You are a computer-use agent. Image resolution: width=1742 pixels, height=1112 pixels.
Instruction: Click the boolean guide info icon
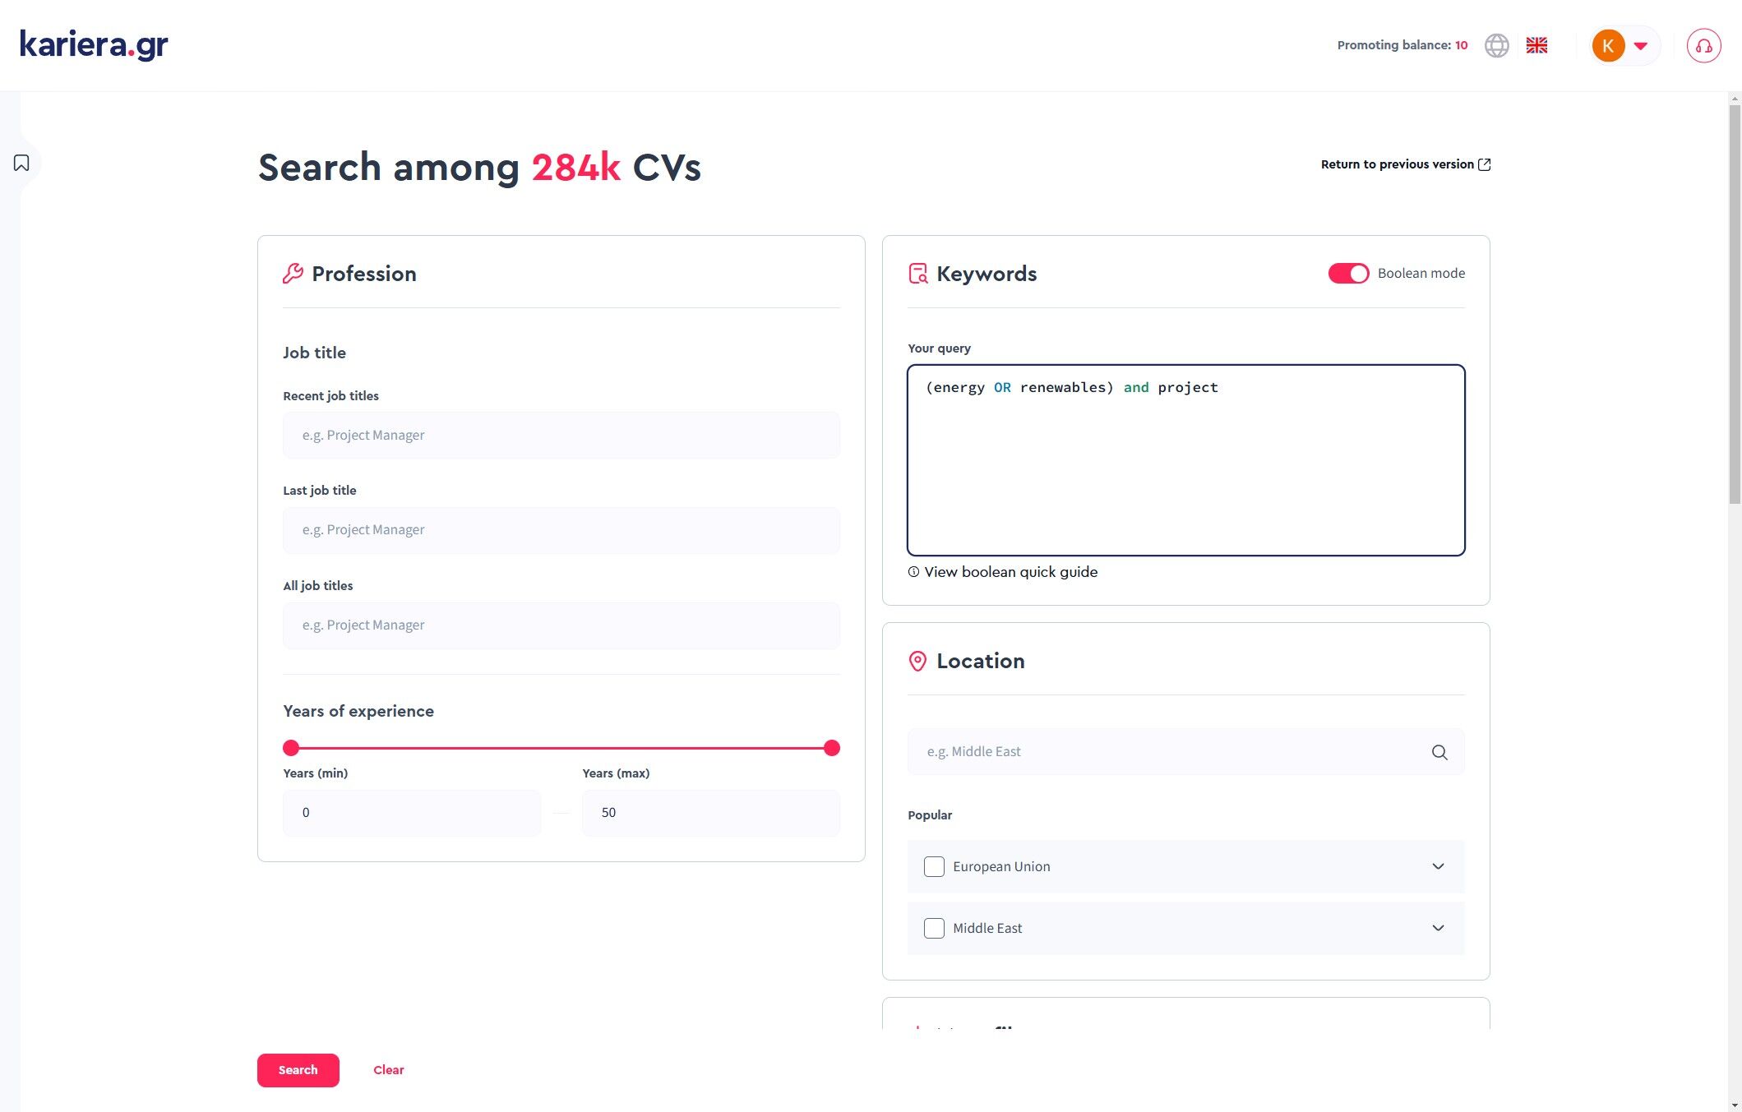tap(913, 572)
